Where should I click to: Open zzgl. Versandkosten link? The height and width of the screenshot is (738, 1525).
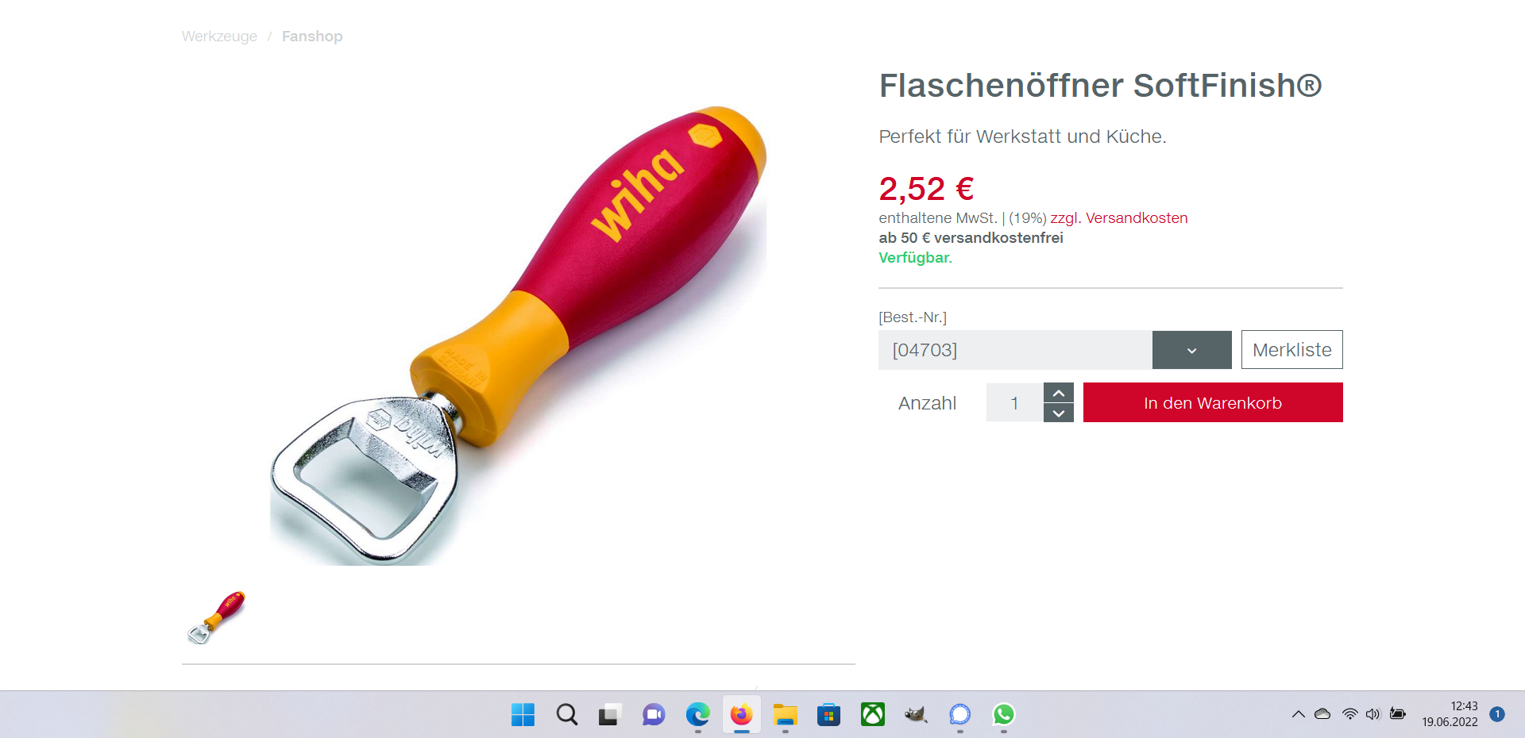[1118, 218]
